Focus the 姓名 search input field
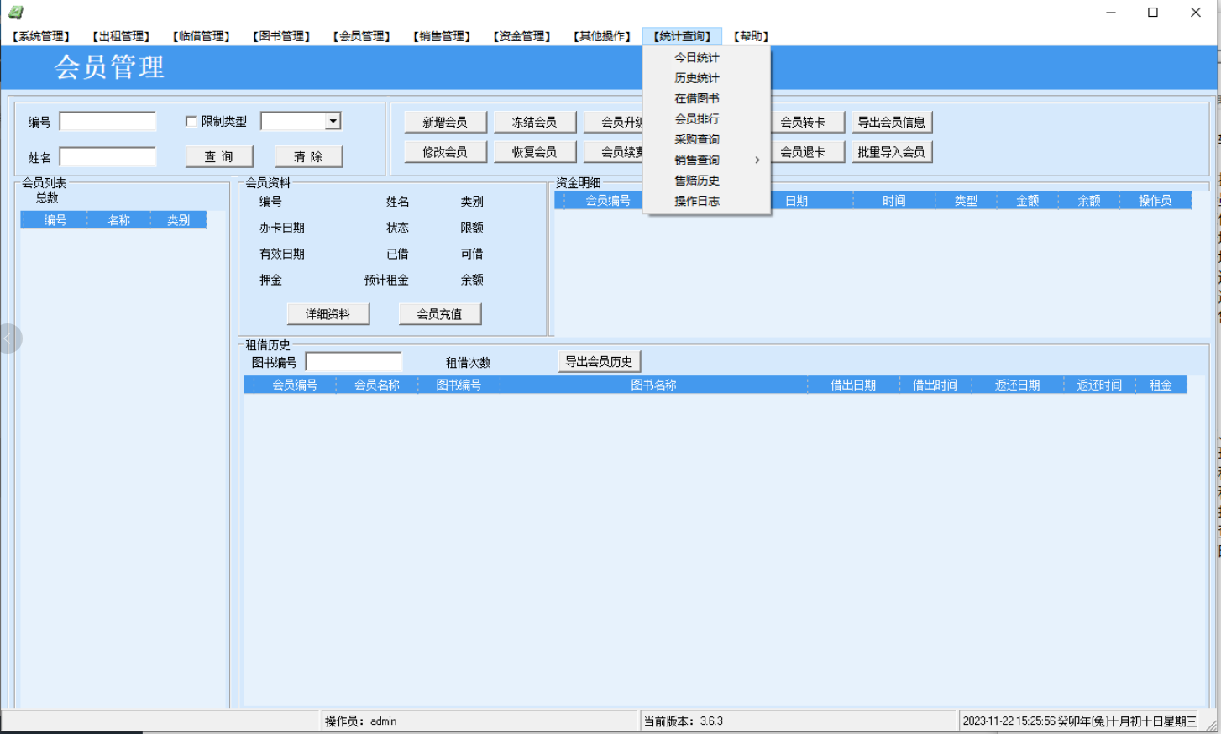Screen dimensions: 1221x734 pyautogui.click(x=107, y=157)
